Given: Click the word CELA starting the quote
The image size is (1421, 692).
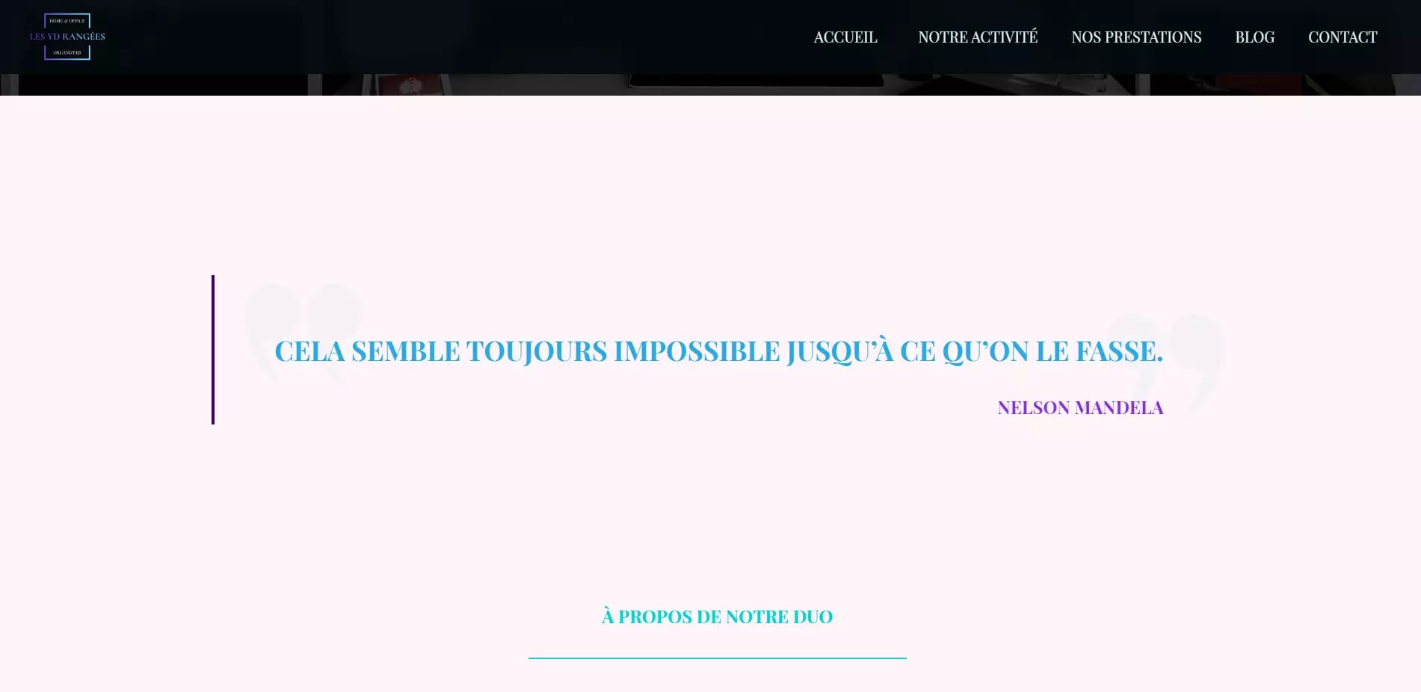Looking at the screenshot, I should 309,352.
